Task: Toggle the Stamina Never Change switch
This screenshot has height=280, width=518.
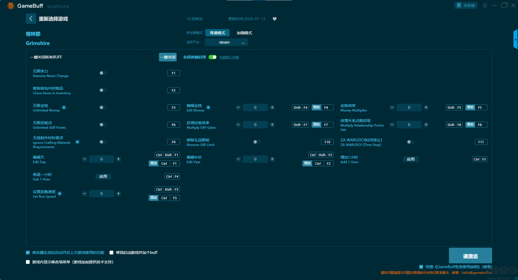Action: [103, 73]
